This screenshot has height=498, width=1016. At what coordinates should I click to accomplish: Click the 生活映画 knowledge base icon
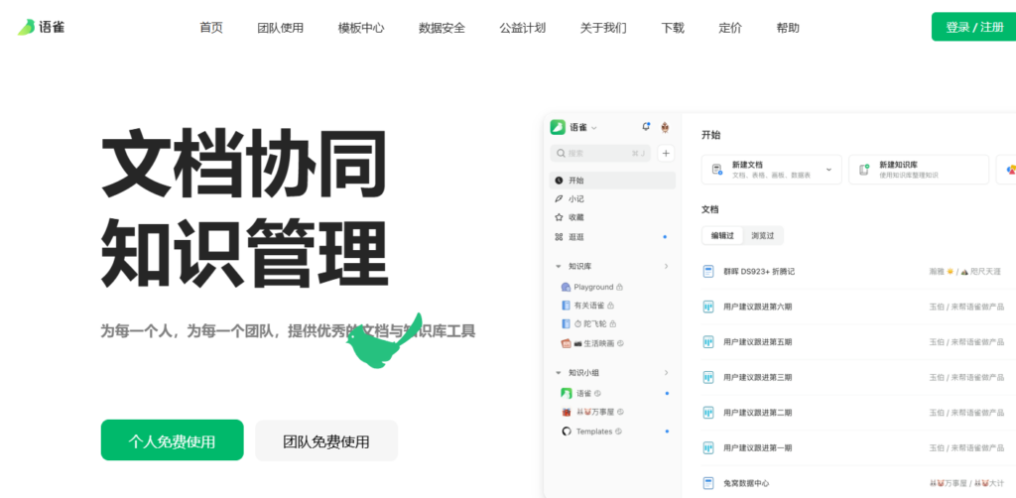[566, 343]
